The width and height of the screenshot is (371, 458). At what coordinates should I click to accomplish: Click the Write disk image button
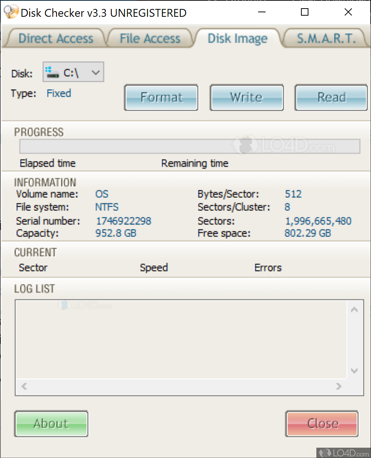tap(247, 97)
